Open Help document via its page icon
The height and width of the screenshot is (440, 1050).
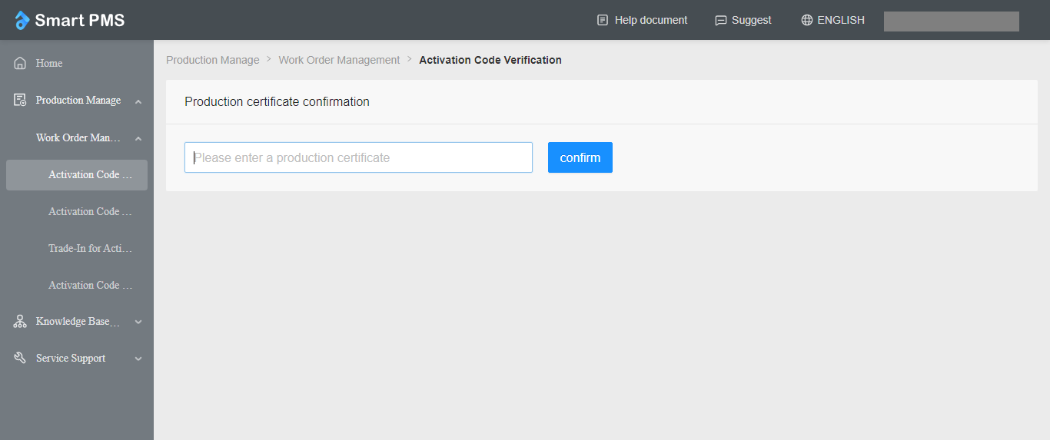point(603,21)
